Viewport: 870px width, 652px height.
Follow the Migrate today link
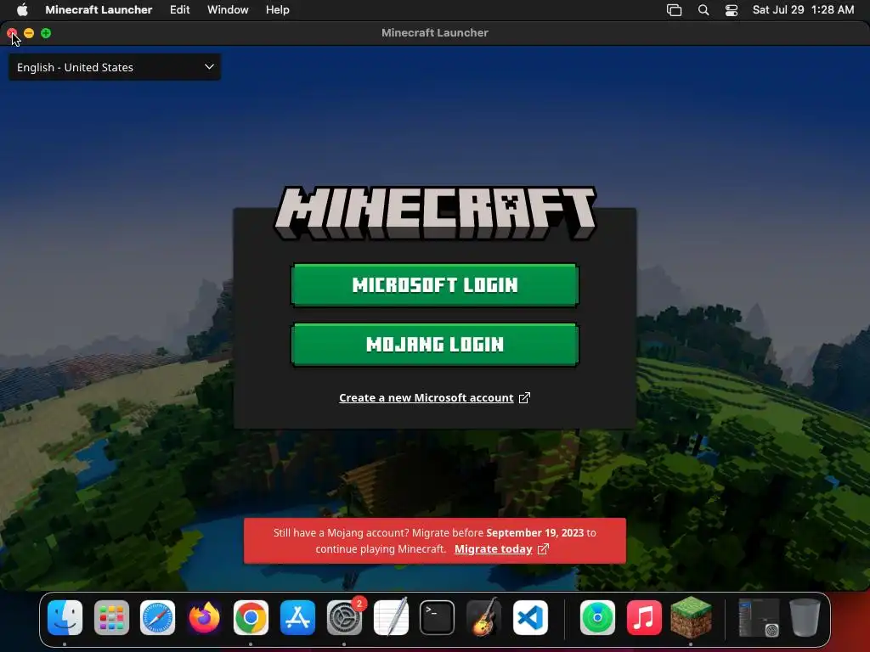[494, 549]
